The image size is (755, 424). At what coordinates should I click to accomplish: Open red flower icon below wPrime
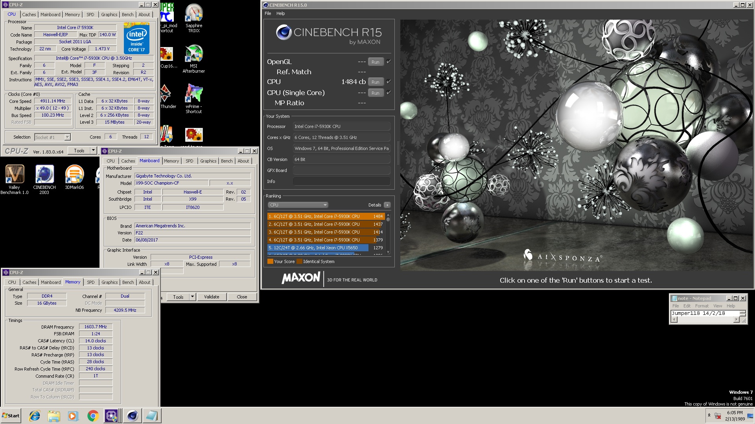(194, 135)
